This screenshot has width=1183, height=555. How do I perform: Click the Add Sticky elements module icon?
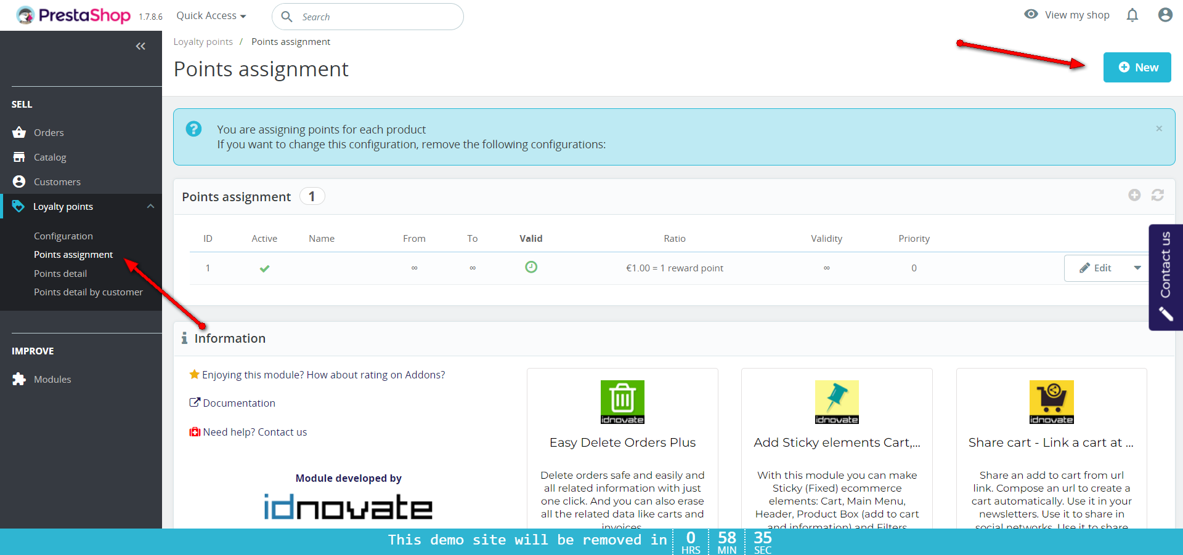(x=837, y=402)
